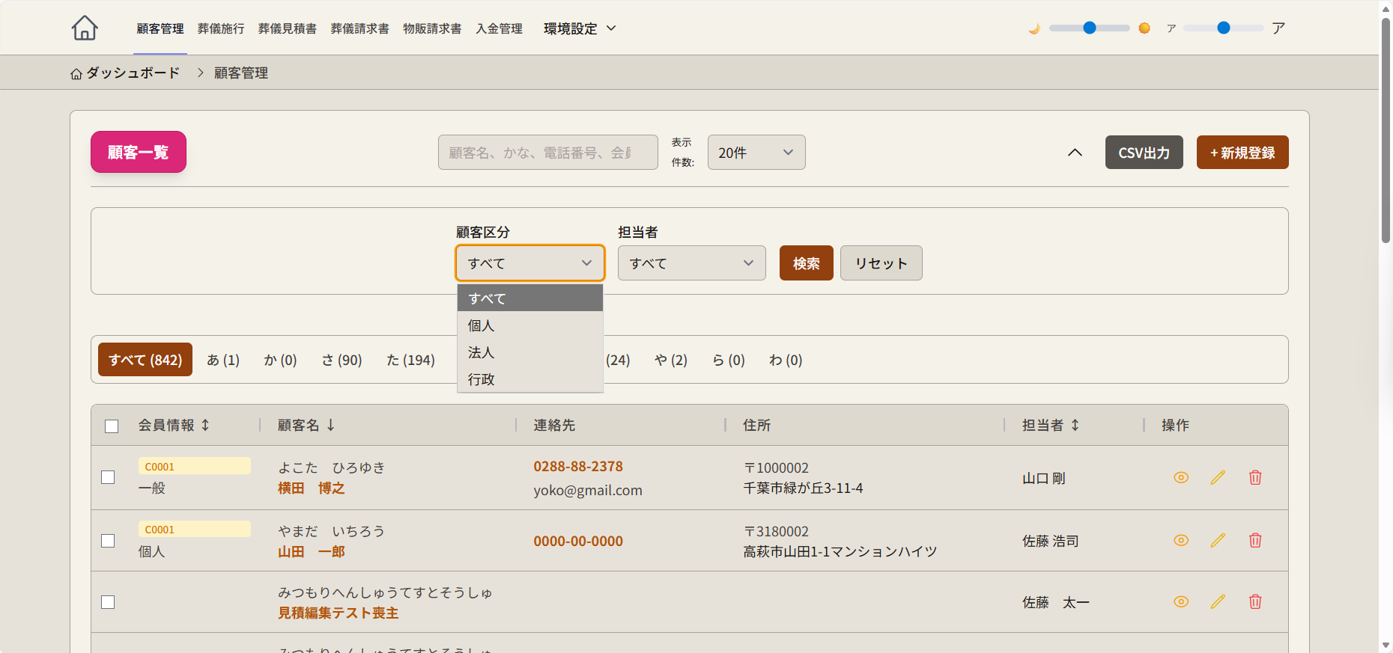Click the CSV出力 button

[1143, 153]
